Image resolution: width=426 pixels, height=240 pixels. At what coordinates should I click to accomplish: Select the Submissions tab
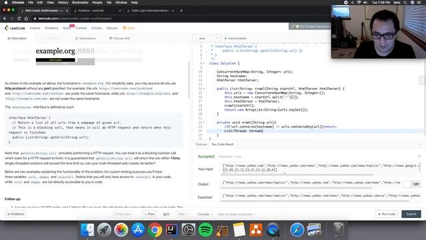tap(85, 39)
